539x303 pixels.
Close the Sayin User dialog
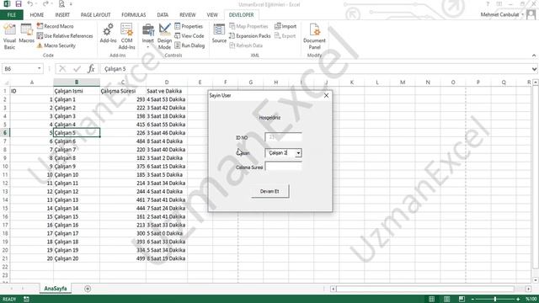coord(326,95)
